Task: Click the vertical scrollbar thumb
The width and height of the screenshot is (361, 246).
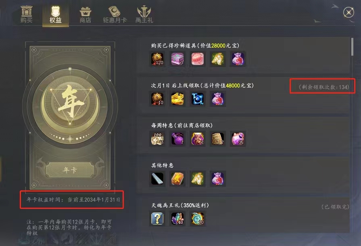Action: click(x=352, y=47)
